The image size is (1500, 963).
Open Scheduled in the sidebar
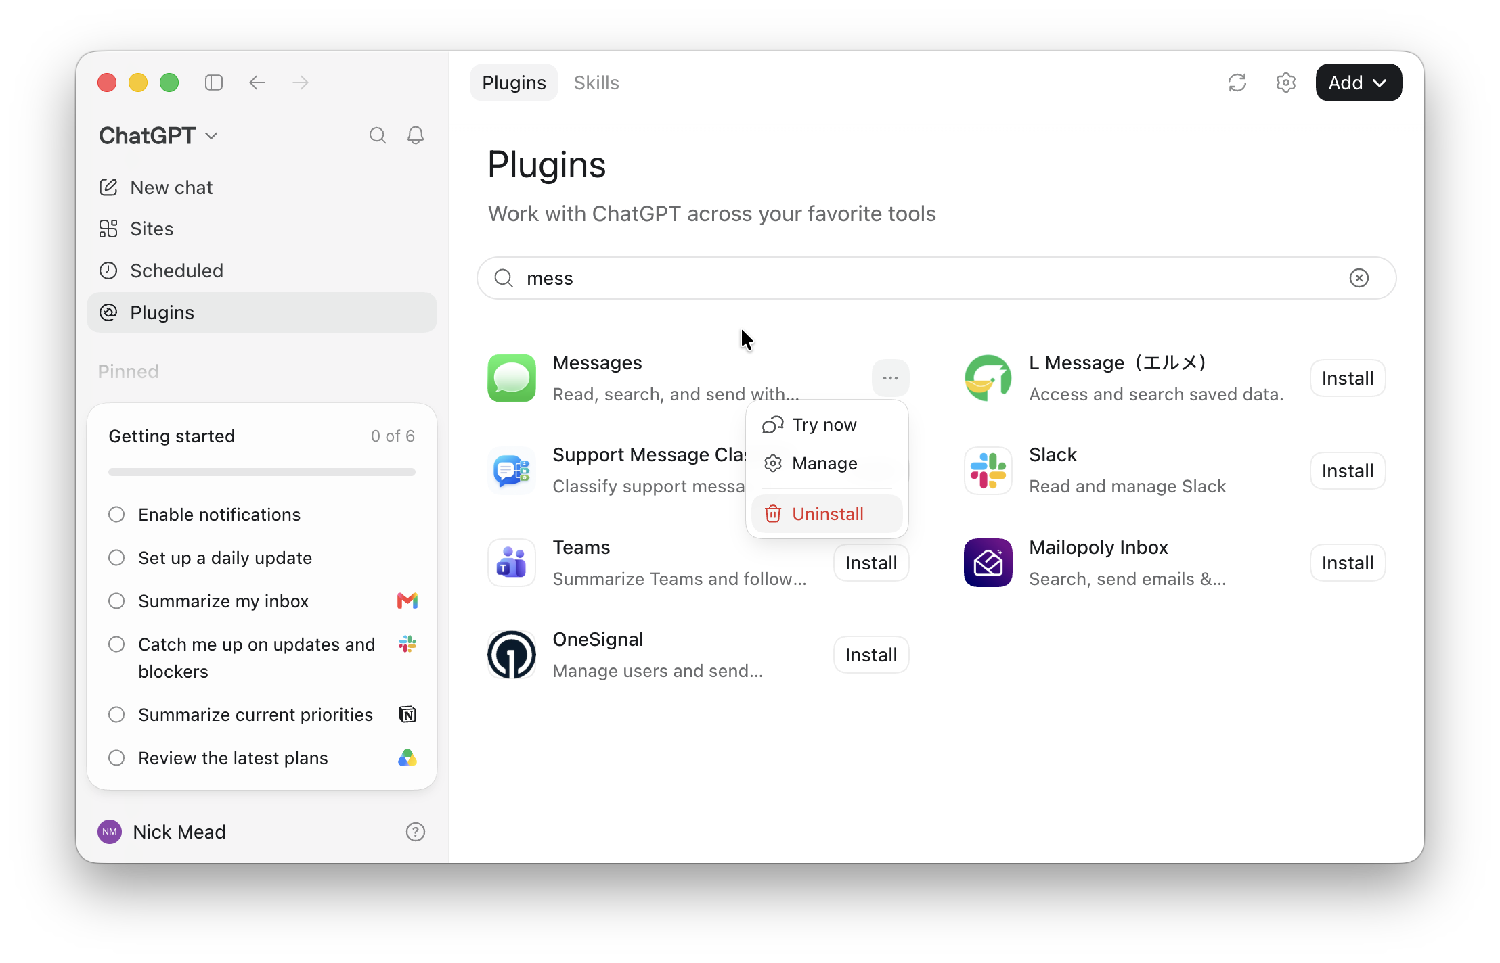click(x=262, y=271)
